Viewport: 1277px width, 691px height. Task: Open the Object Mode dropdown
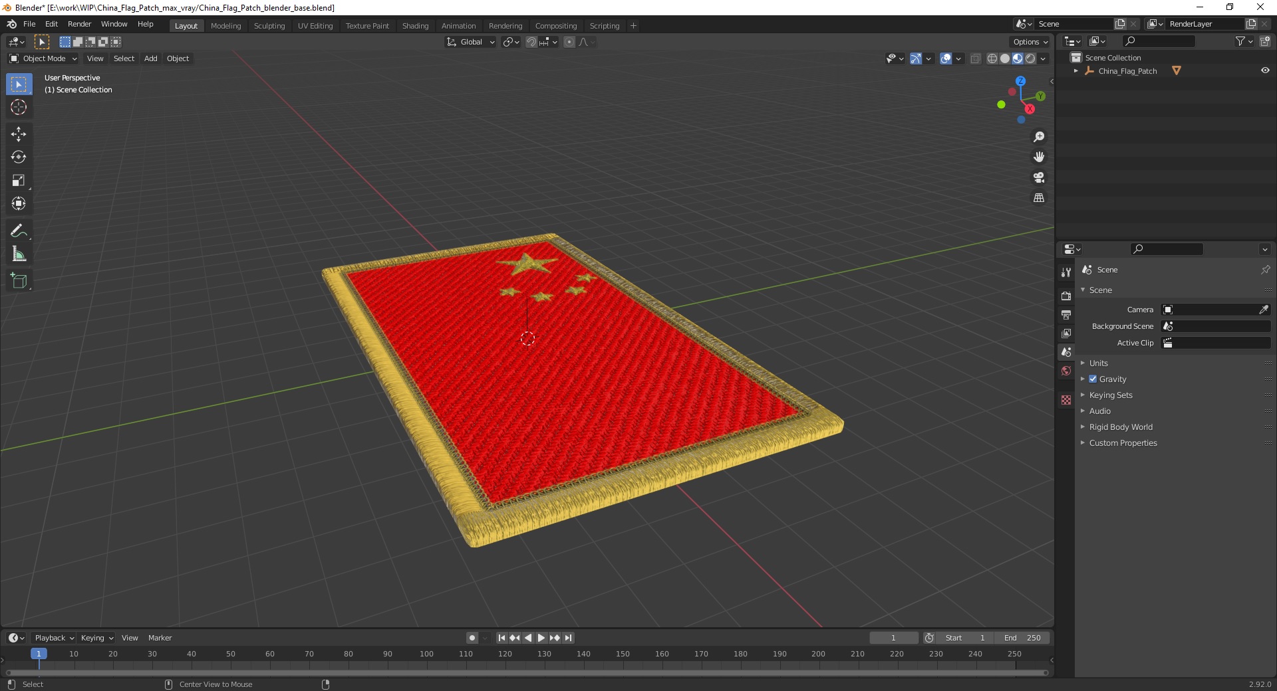(43, 58)
